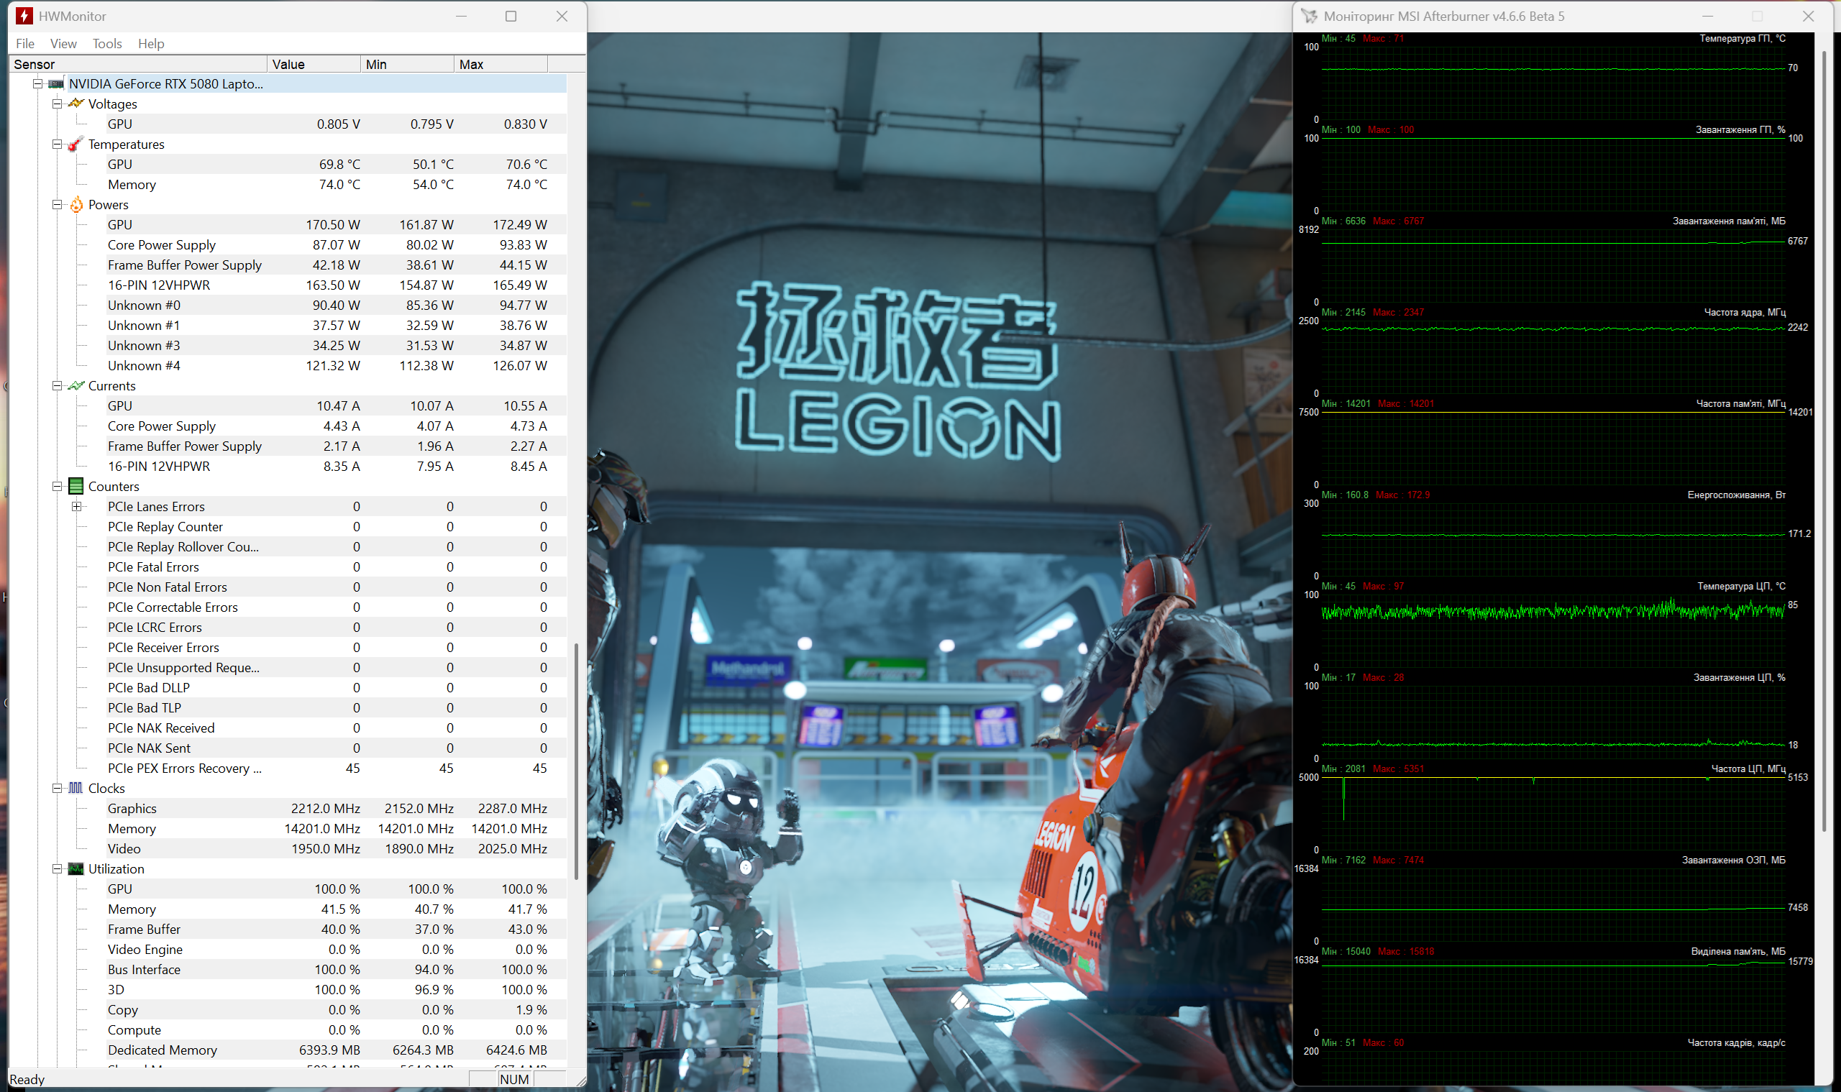Collapse the NVIDIA GeForce RTX 5080 node

point(37,84)
